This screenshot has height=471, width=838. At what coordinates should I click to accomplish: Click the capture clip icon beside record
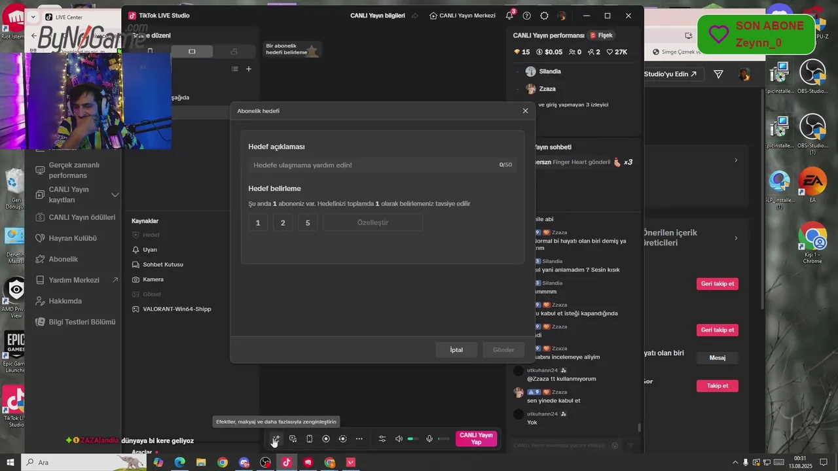tap(342, 439)
